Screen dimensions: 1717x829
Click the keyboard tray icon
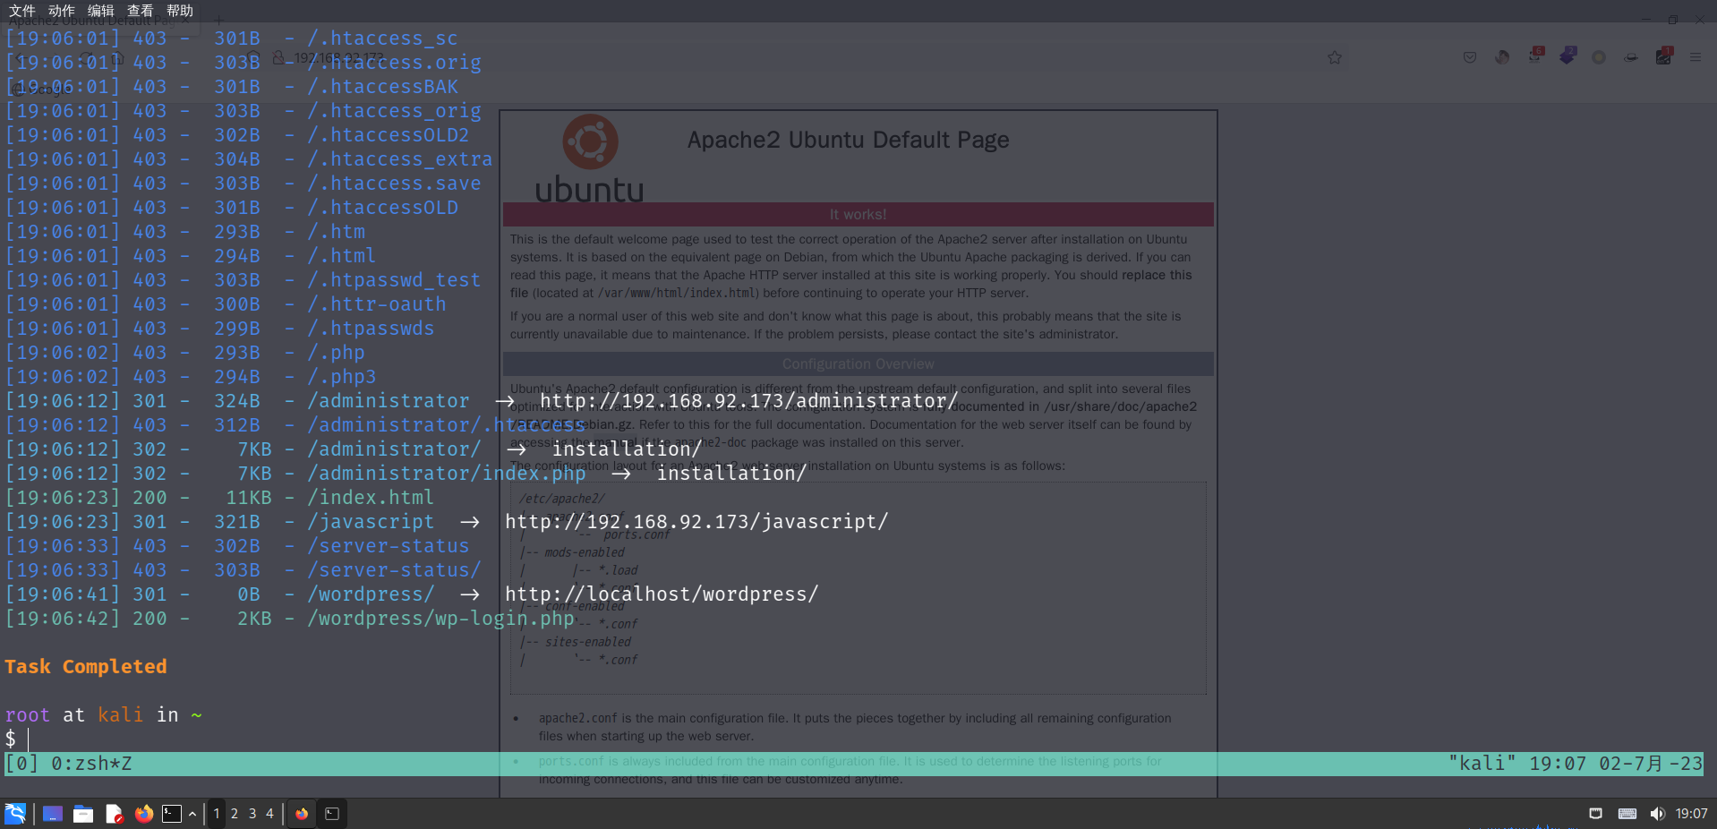click(1627, 814)
